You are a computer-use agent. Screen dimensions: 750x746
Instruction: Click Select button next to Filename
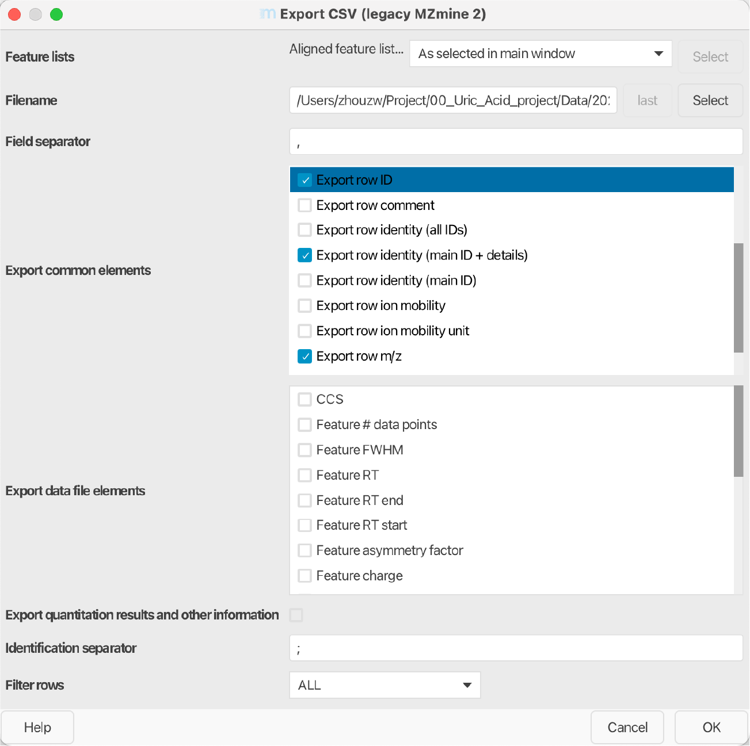710,101
